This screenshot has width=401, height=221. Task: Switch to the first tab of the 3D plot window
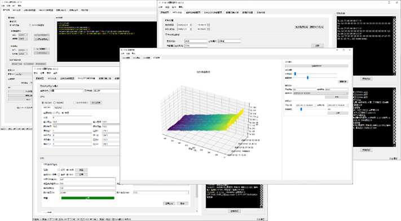click(x=126, y=58)
